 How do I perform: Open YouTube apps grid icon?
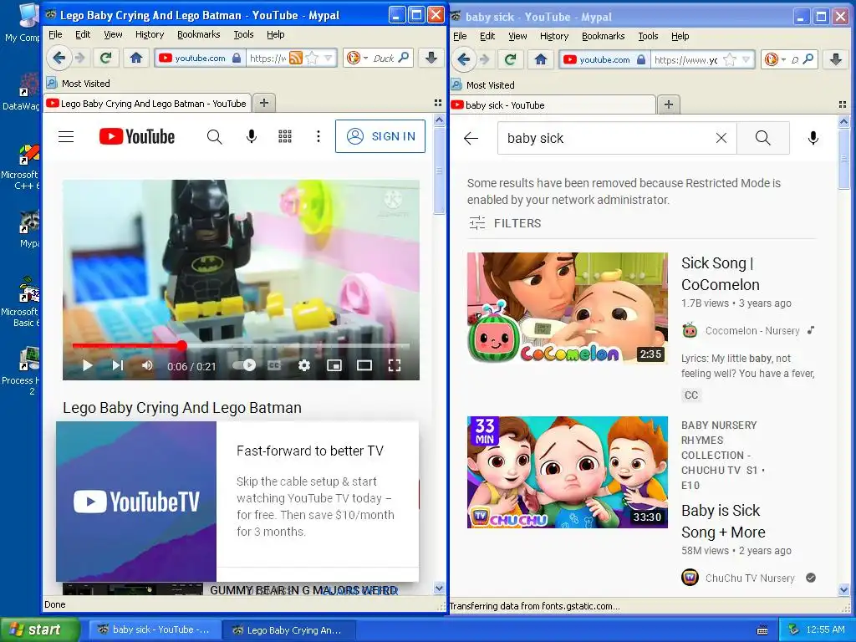(285, 136)
